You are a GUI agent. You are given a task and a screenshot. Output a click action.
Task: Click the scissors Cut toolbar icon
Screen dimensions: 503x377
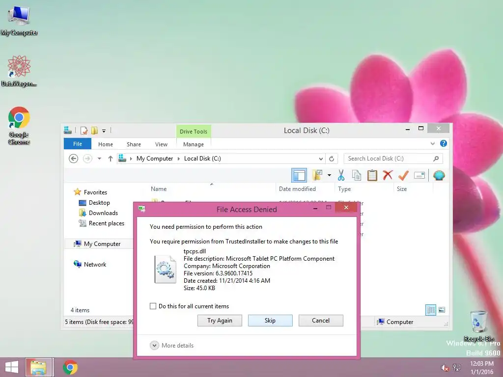[341, 175]
